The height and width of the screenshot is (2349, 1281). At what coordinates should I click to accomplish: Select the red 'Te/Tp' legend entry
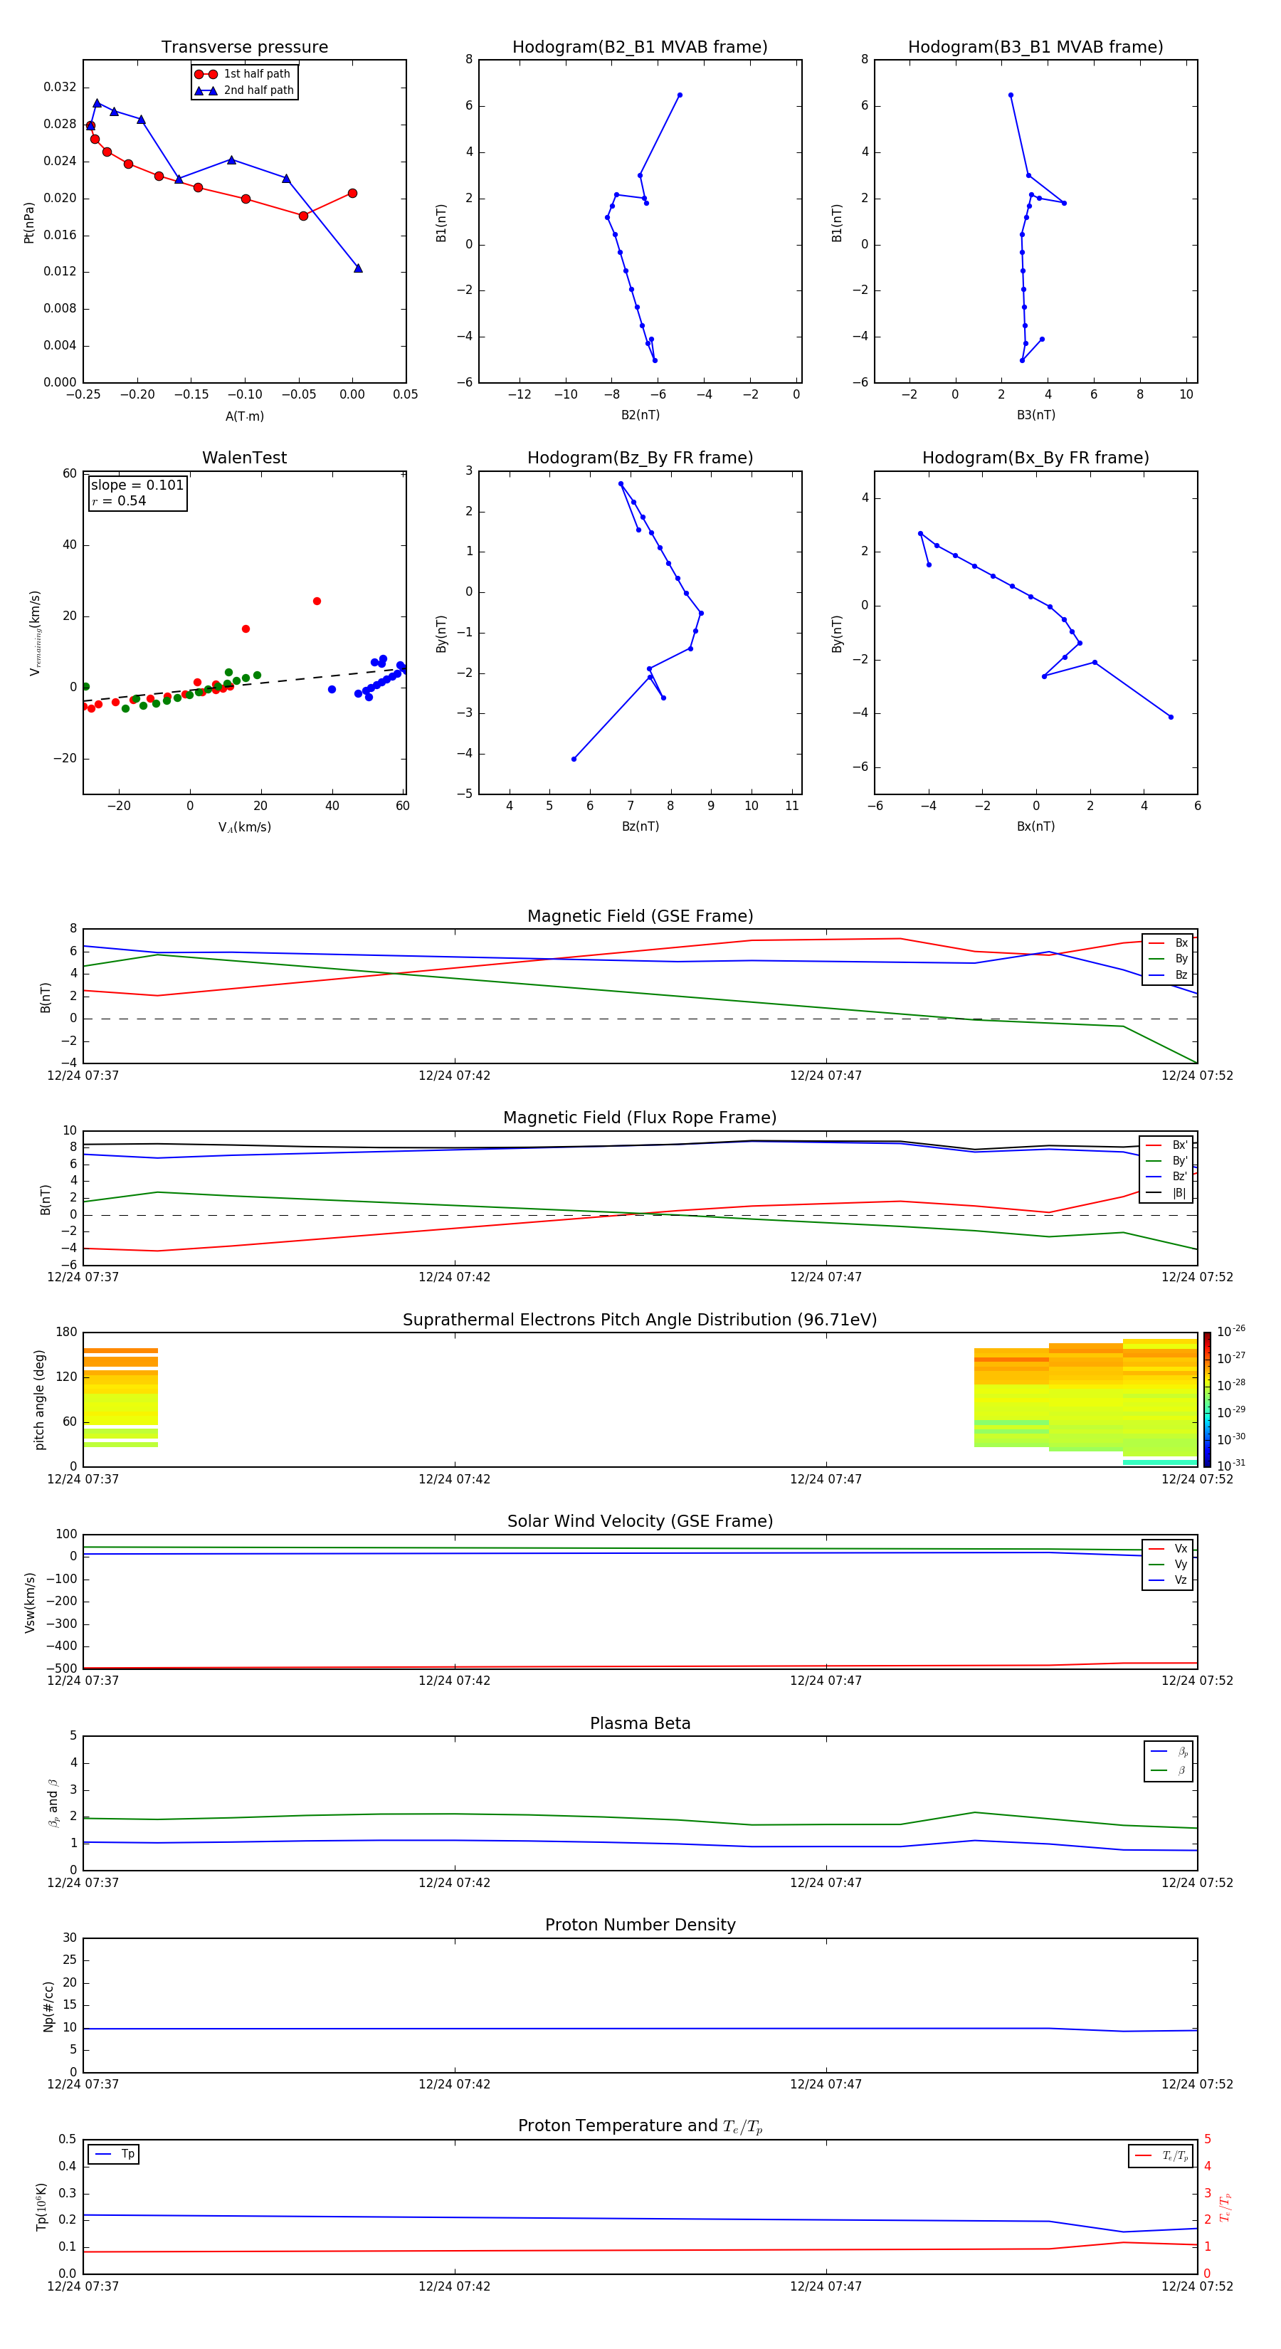point(1161,2155)
